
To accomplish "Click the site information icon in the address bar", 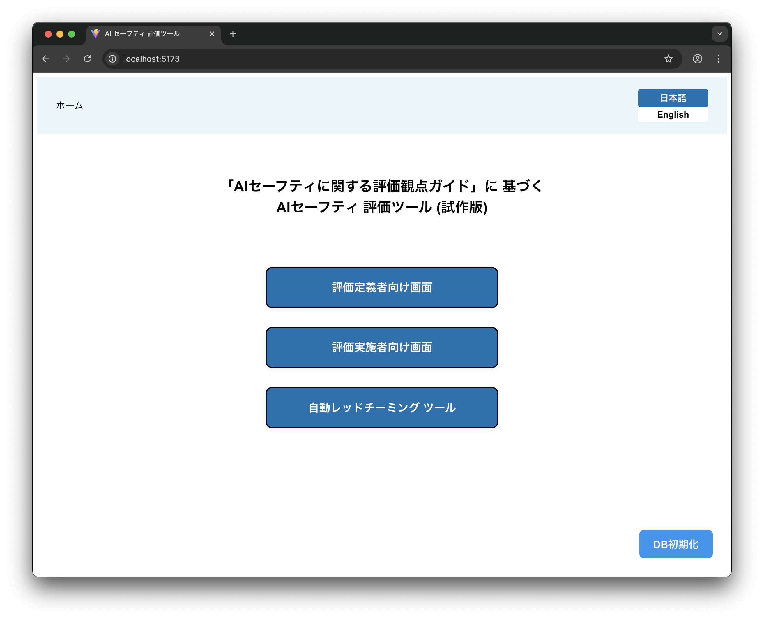I will pyautogui.click(x=112, y=59).
